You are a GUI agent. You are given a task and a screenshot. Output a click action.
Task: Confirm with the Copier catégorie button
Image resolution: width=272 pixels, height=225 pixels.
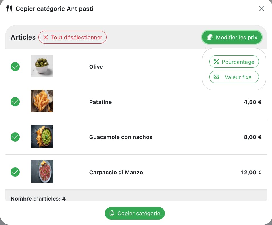pos(135,213)
